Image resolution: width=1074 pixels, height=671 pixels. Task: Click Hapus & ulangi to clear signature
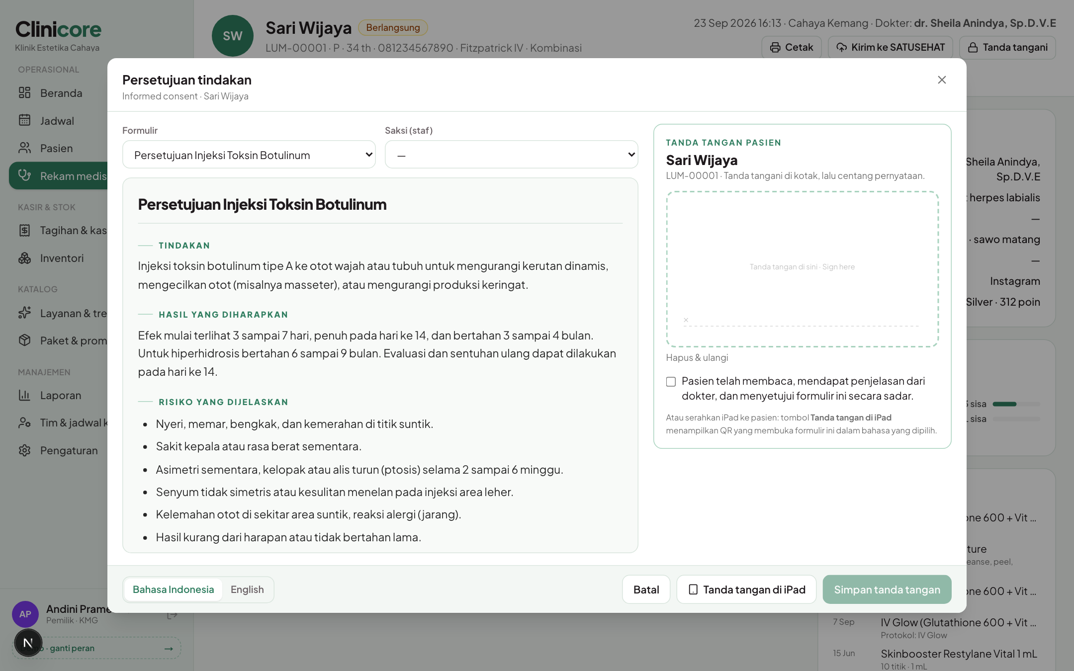pyautogui.click(x=697, y=357)
